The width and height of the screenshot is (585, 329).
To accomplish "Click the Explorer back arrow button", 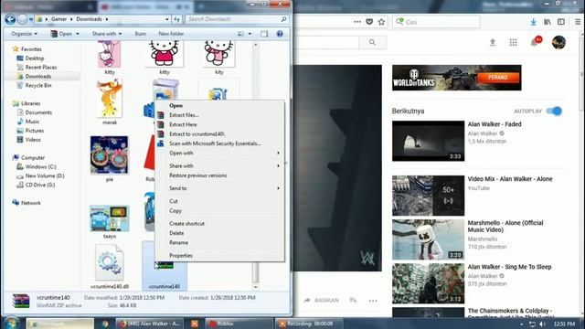I will pyautogui.click(x=10, y=19).
